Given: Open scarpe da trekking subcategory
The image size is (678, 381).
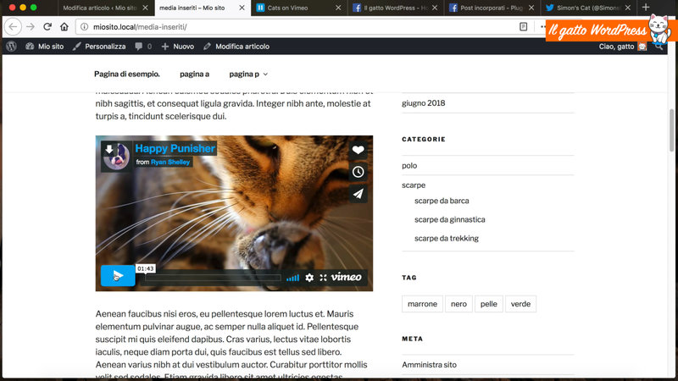Looking at the screenshot, I should tap(447, 238).
